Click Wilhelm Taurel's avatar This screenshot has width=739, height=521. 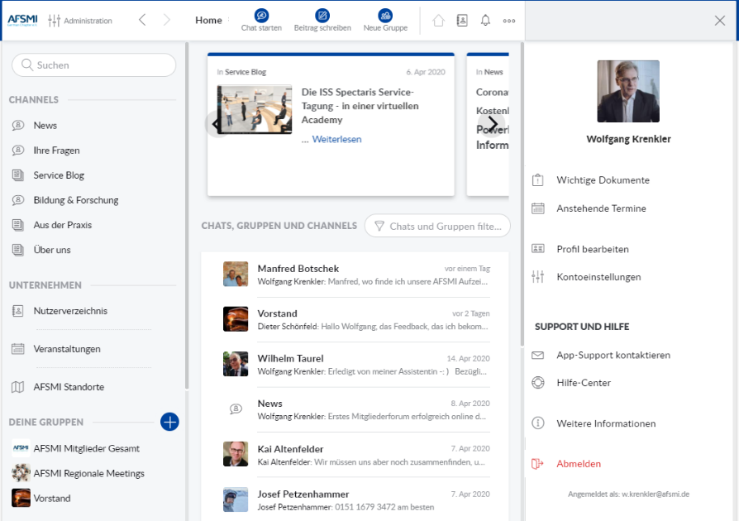(236, 364)
